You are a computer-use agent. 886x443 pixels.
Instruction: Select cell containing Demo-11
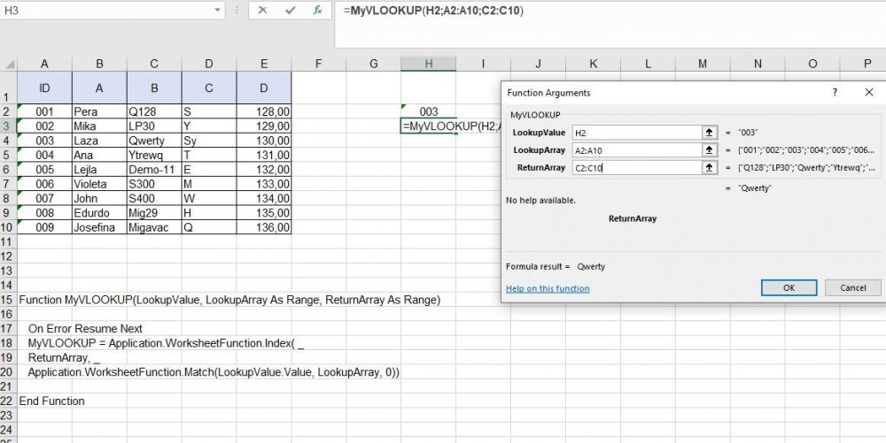tap(154, 170)
